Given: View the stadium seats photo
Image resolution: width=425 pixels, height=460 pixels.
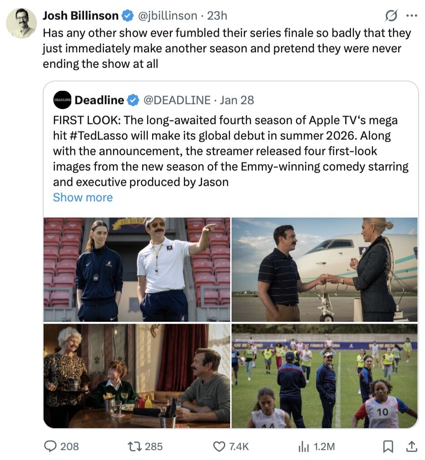Looking at the screenshot, I should click(137, 270).
